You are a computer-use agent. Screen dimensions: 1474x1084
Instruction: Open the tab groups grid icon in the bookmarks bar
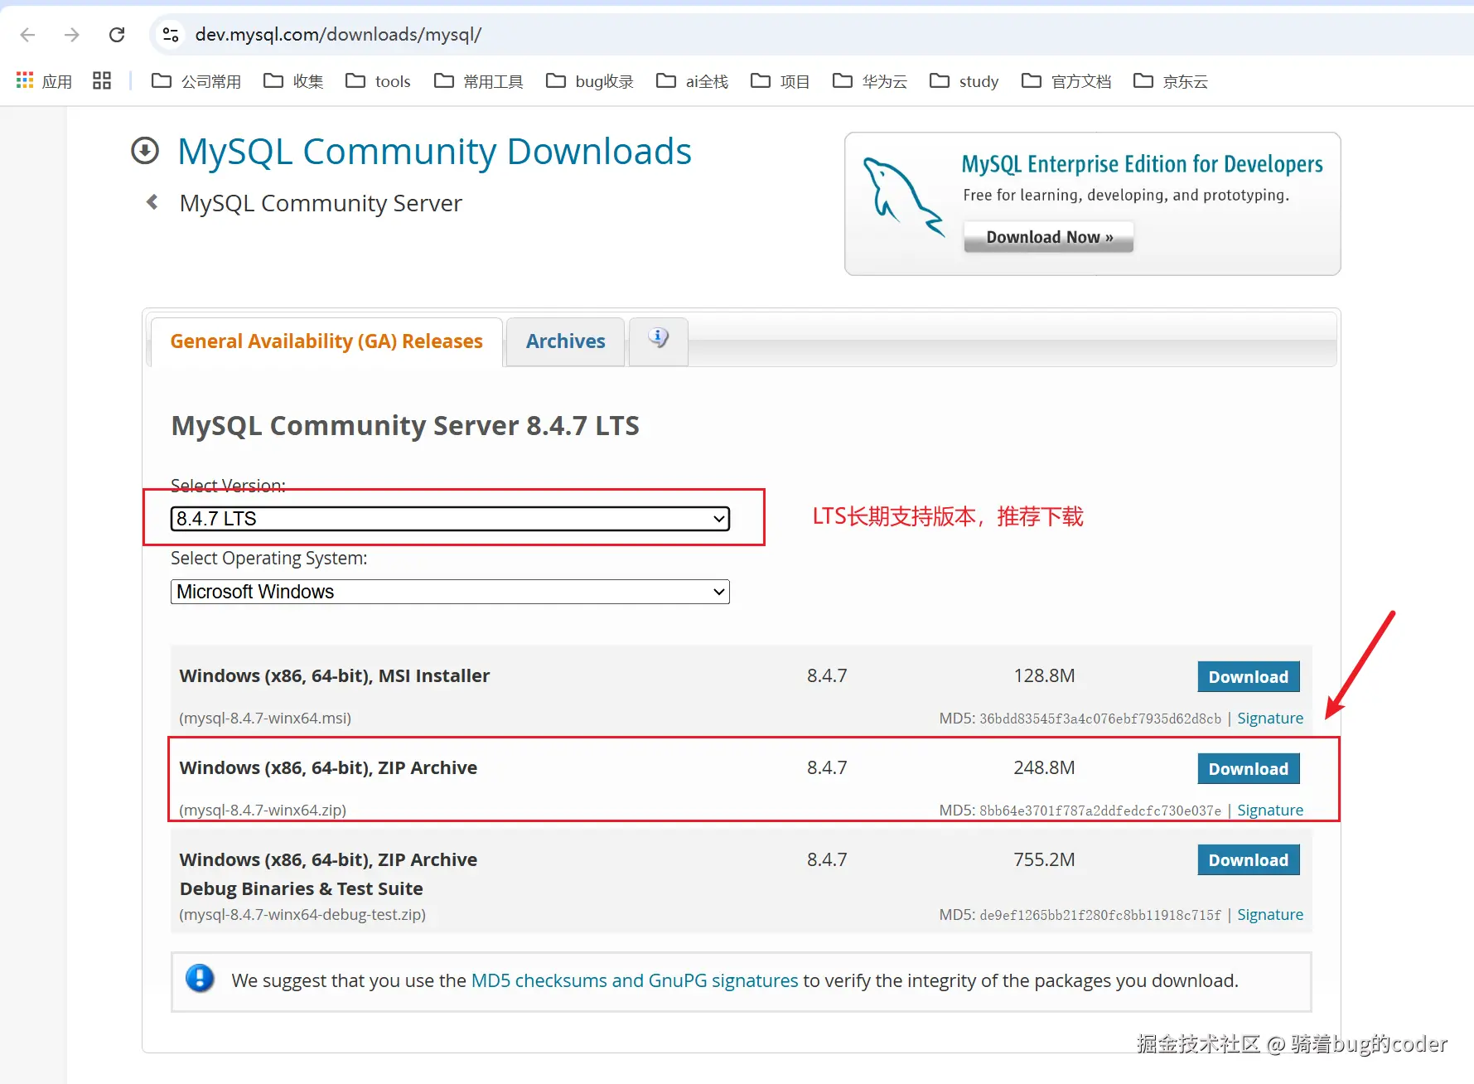tap(102, 80)
